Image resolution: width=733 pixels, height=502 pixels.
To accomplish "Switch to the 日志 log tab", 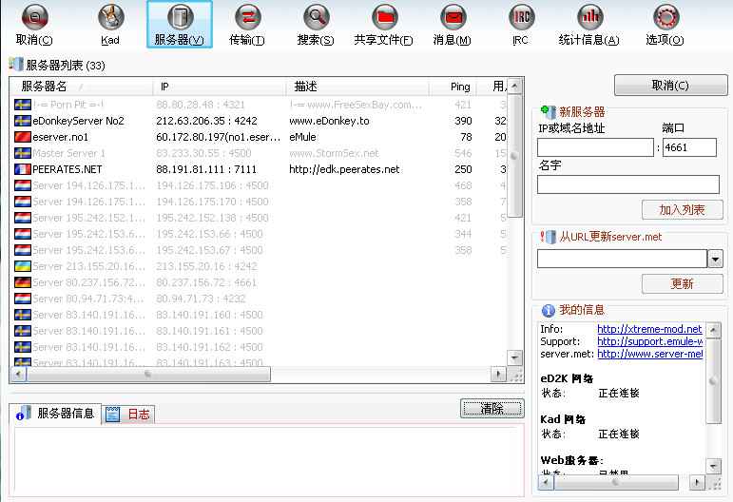I will pyautogui.click(x=128, y=415).
